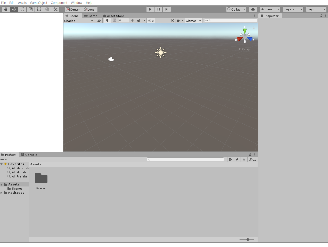
Task: Collapse the Favorites tree section
Action: coord(2,164)
